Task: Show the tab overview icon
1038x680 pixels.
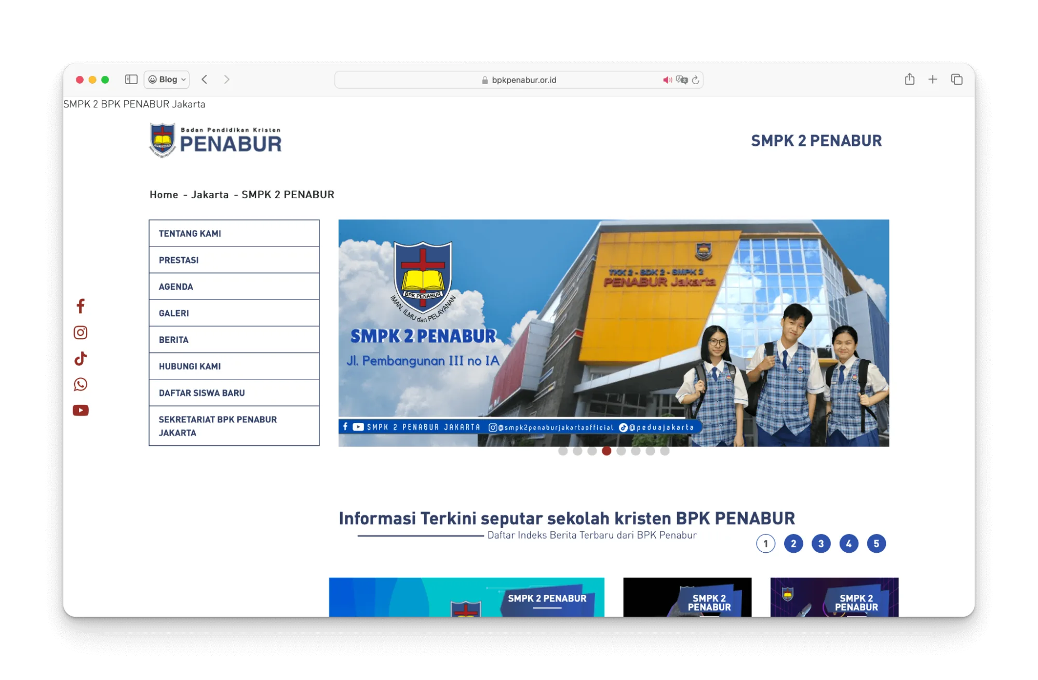Action: coord(957,79)
